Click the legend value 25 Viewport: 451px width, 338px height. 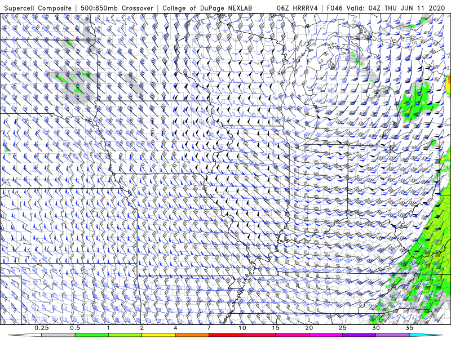[x=343, y=328]
